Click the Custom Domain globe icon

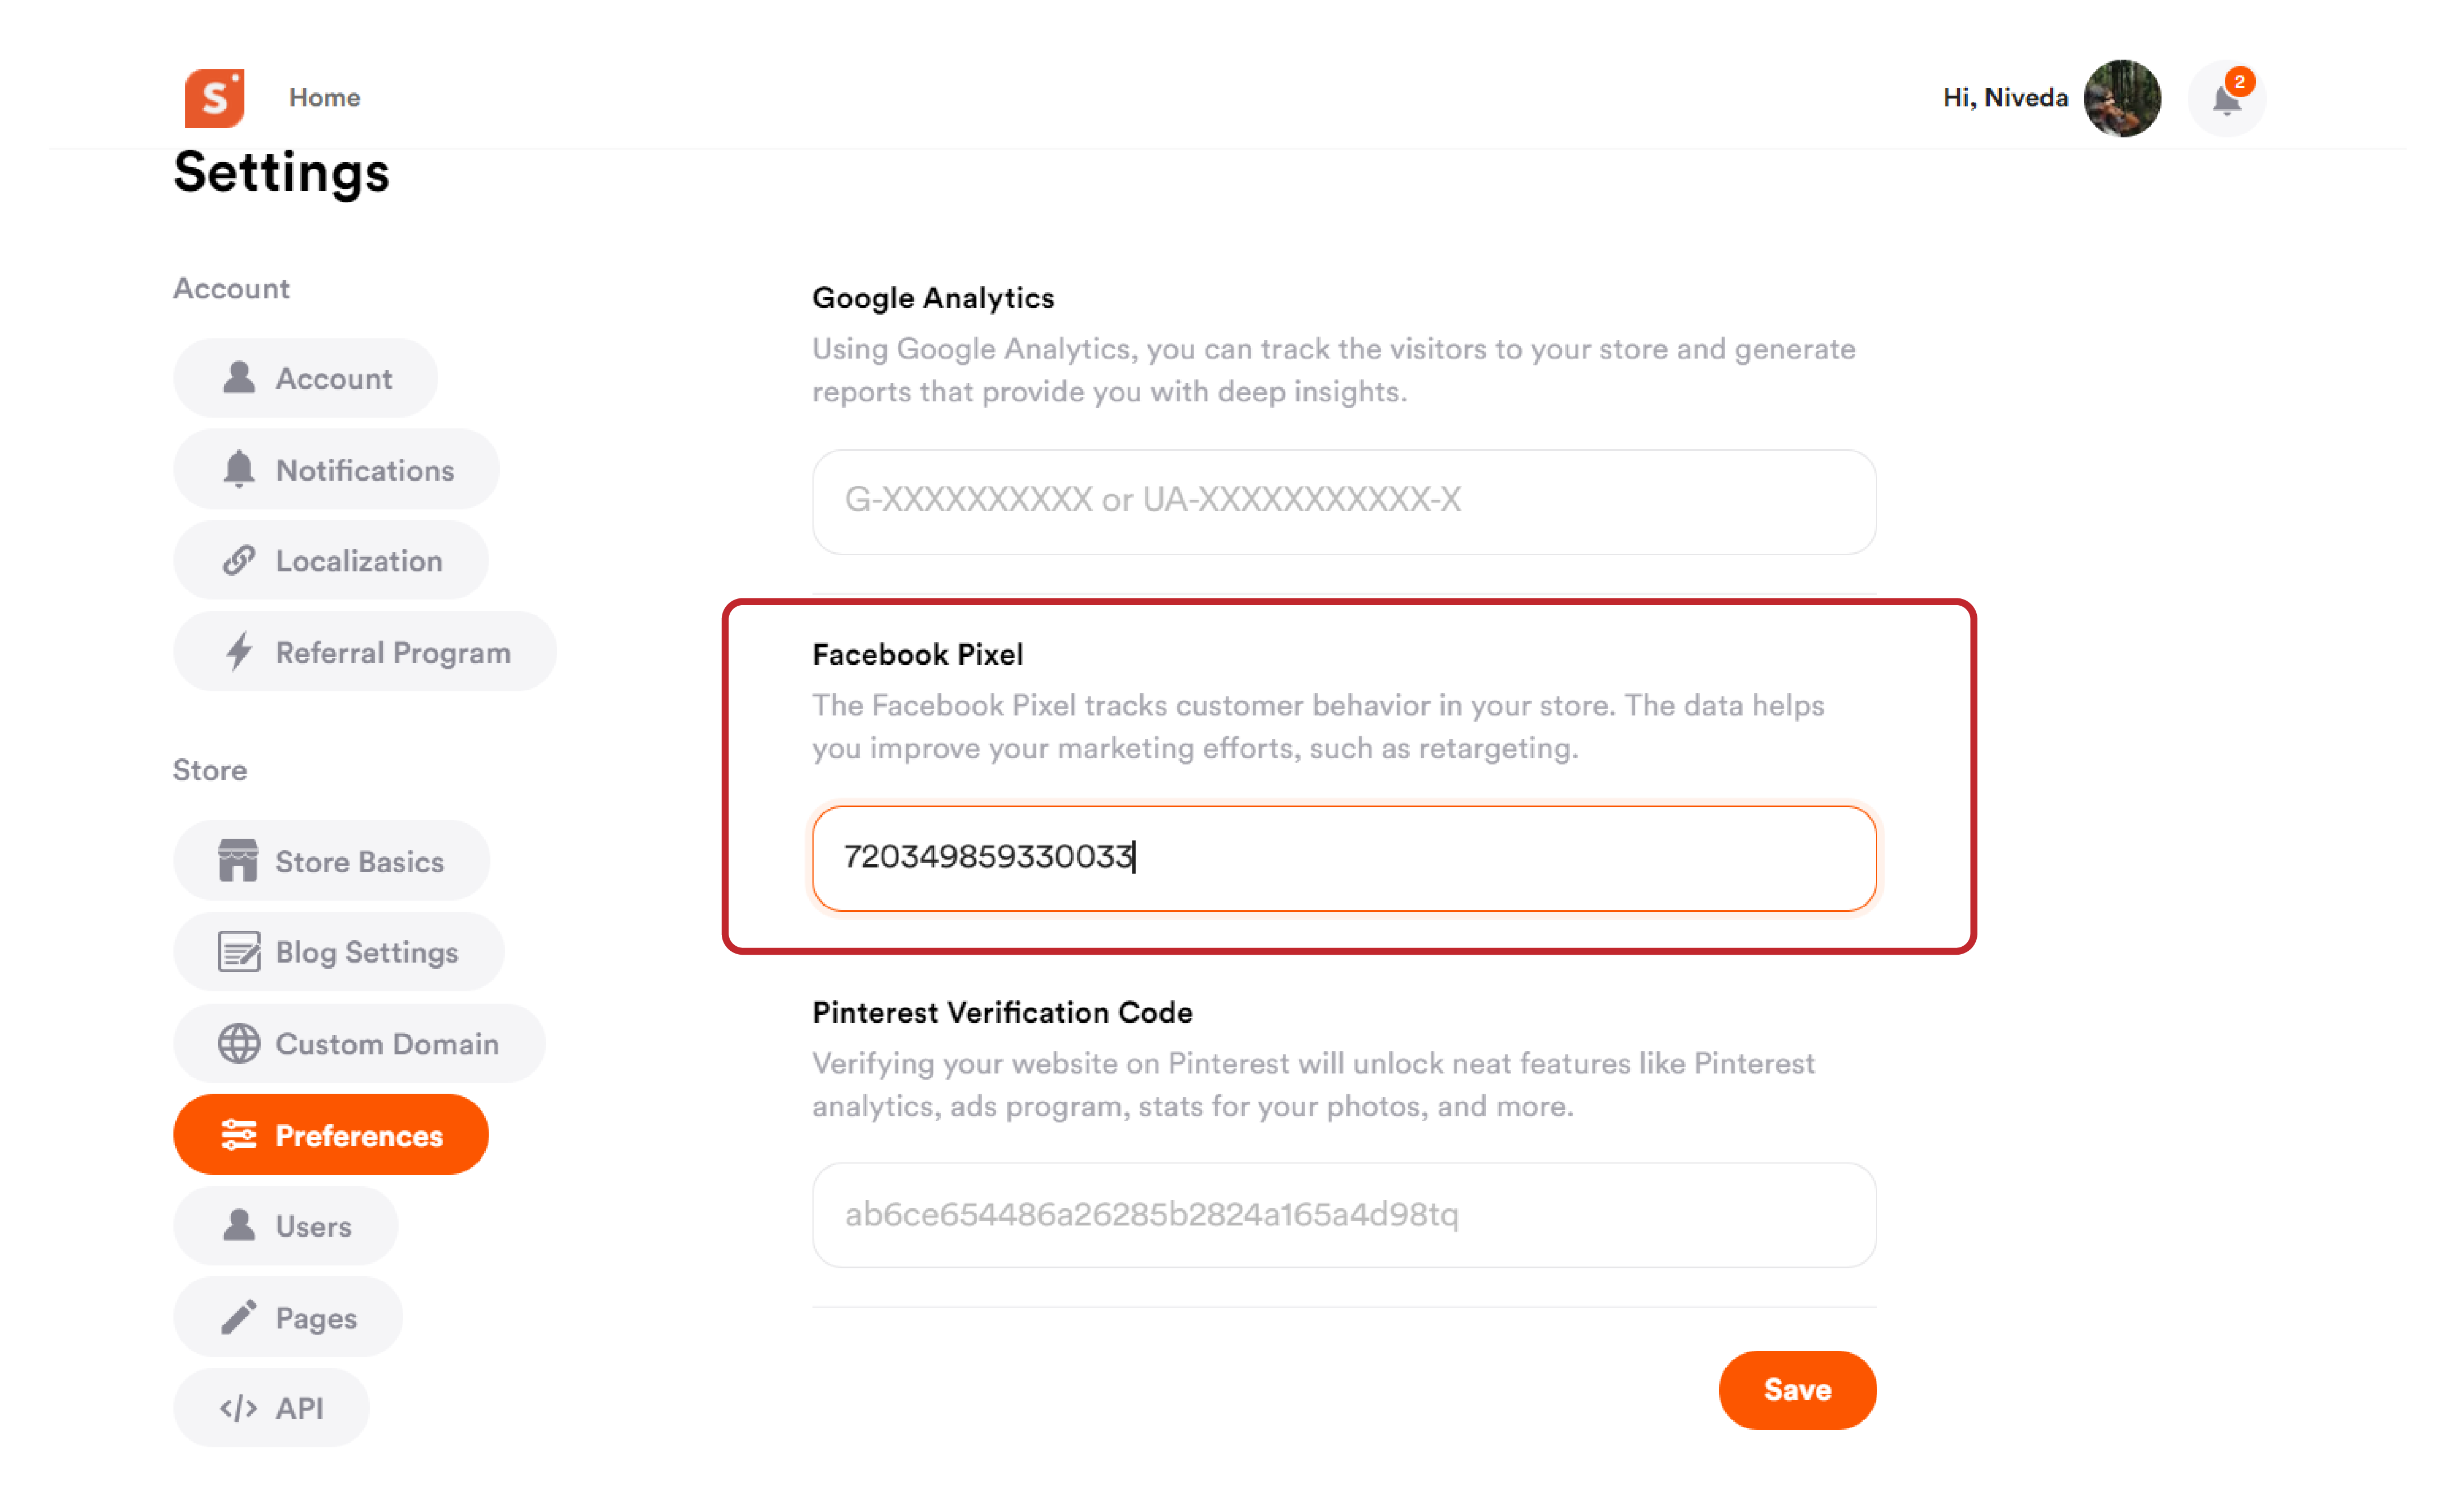click(x=238, y=1043)
